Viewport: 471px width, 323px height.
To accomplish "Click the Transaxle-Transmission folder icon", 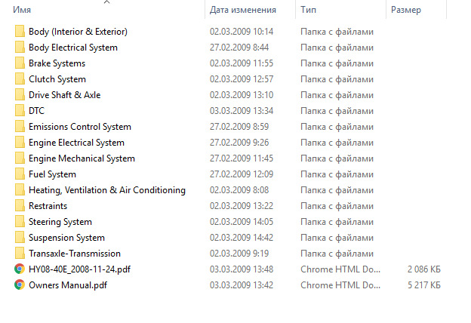I will pos(19,254).
